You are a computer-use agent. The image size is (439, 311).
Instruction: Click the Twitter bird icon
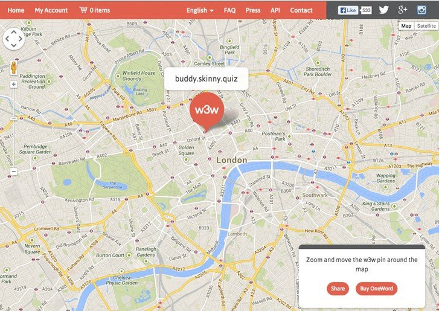point(383,10)
